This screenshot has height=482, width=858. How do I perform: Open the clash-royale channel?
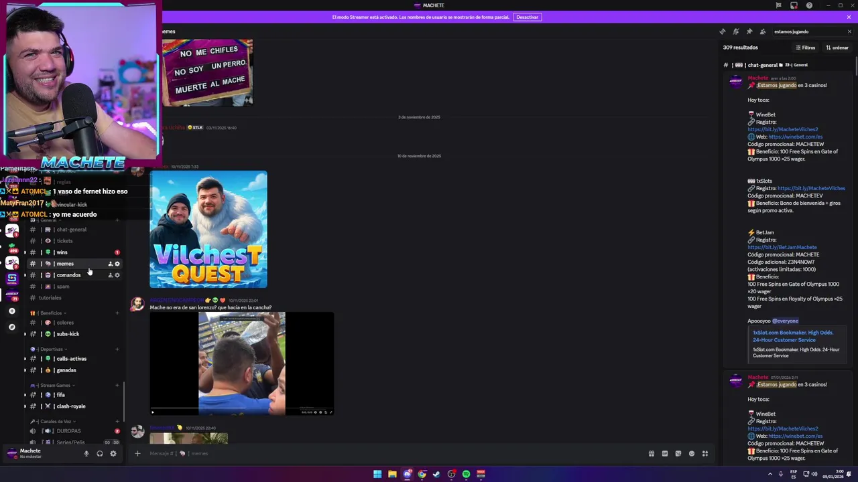[x=72, y=406]
